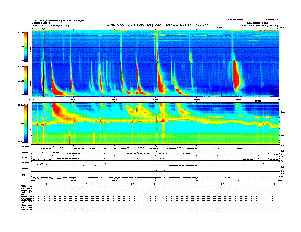Screen dimensions: 301x232
Task: Click the 40.00 label on RAD2 scale
Action: click(21, 33)
